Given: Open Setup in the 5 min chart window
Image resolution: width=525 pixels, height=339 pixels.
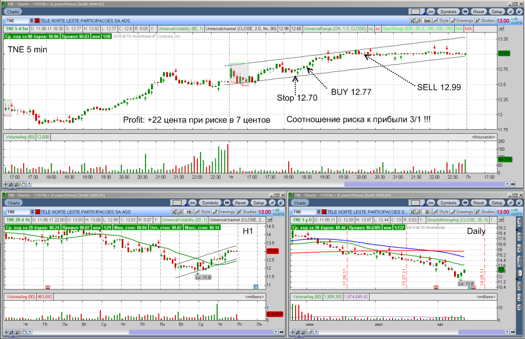Looking at the screenshot, I should click(x=497, y=12).
